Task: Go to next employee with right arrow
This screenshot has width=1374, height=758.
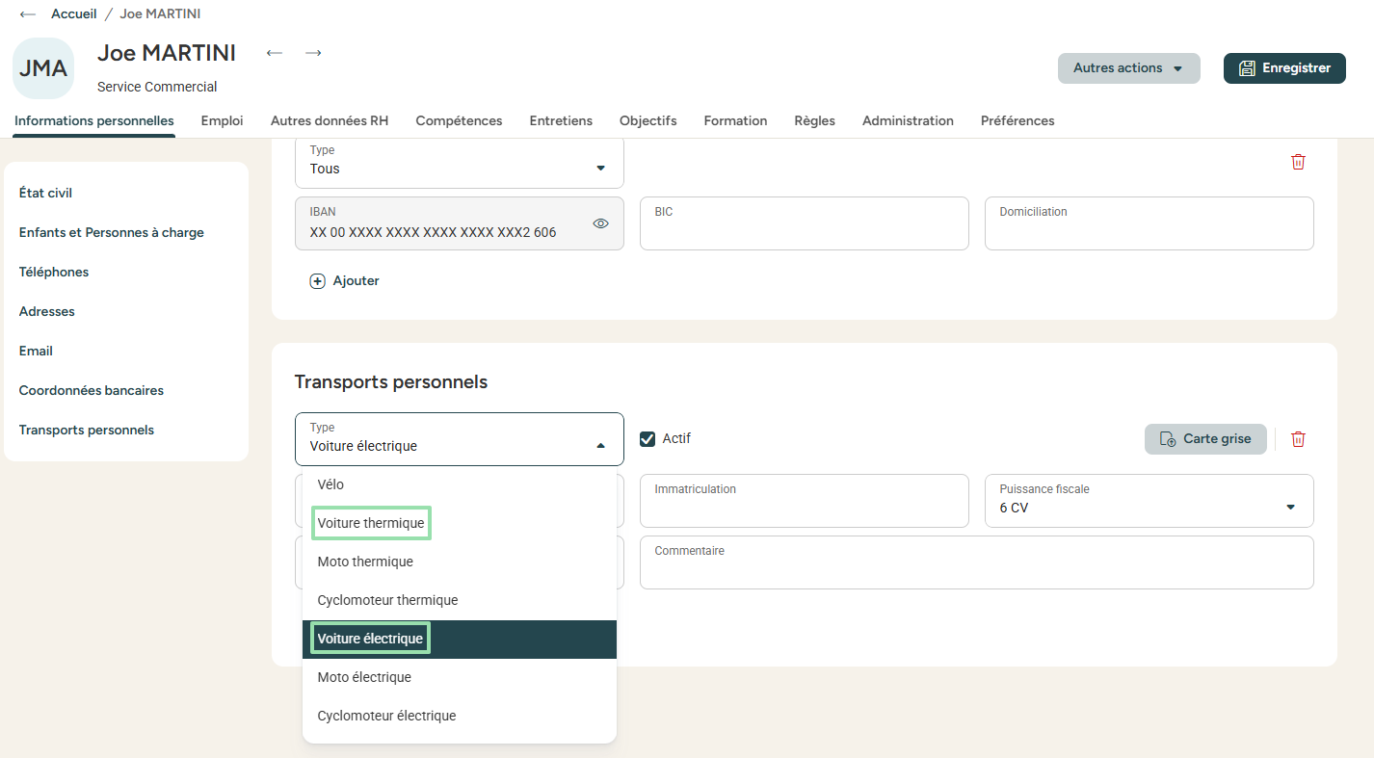Action: click(x=313, y=53)
